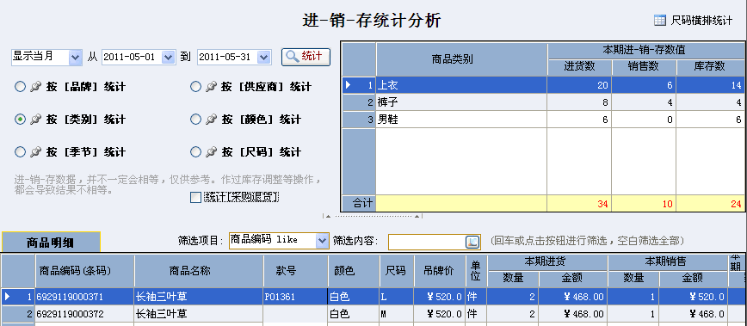Click pin icon next to 按[类别]统计

click(x=35, y=120)
